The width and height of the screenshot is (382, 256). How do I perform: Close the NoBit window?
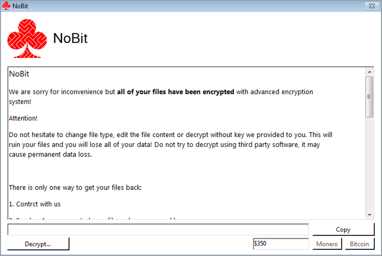(x=371, y=6)
